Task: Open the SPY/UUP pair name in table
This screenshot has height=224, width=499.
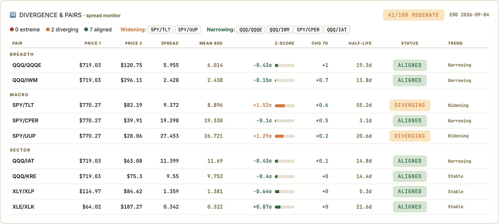Action: [x=24, y=136]
